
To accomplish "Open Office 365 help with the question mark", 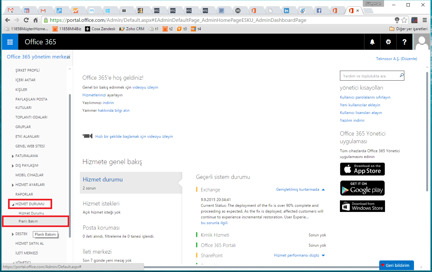I will [404, 42].
